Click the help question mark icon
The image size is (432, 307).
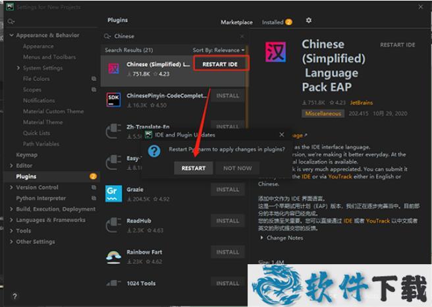14,296
